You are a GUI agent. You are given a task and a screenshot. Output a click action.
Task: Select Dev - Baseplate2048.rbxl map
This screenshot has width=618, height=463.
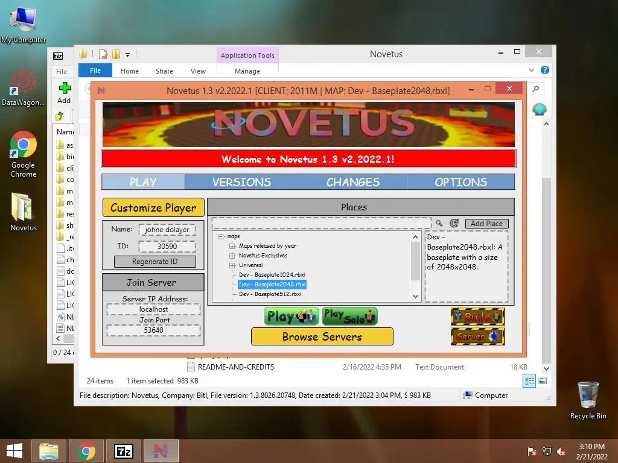[x=272, y=285]
